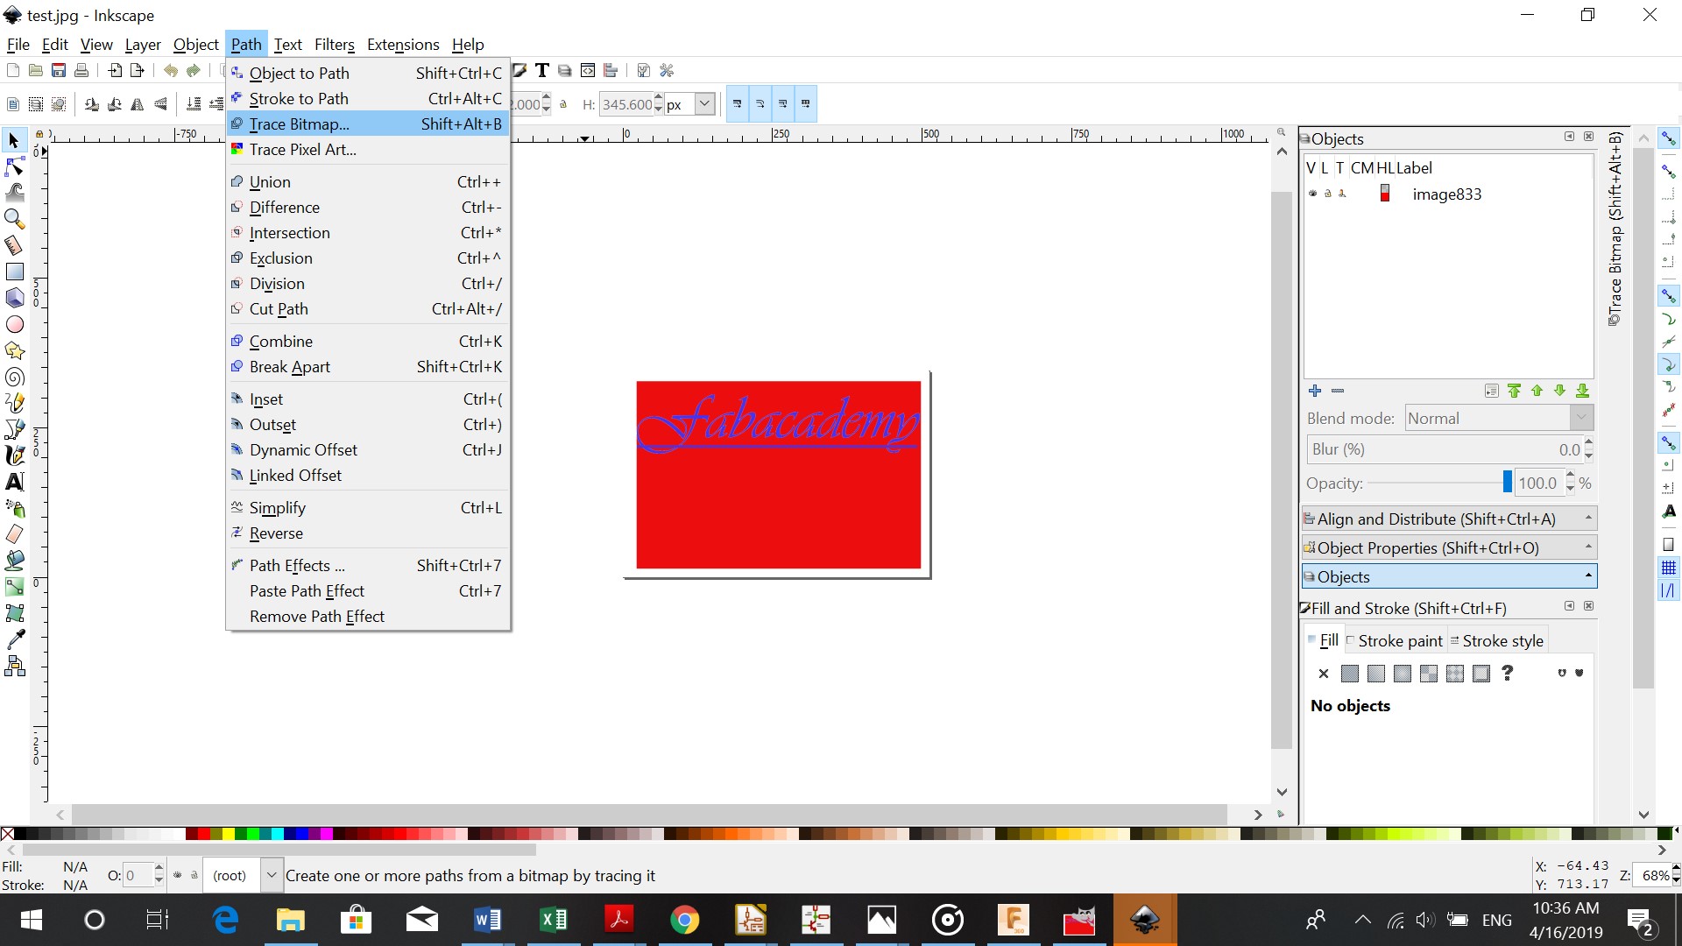Screen dimensions: 1682x946
Task: Select the Node edit tool
Action: (x=15, y=166)
